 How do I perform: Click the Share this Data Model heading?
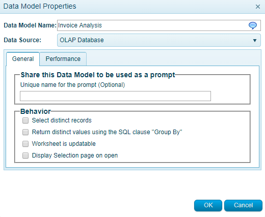click(x=98, y=75)
